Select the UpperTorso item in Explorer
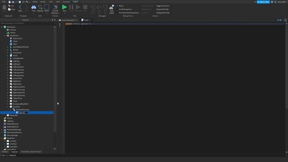This screenshot has height=162, width=288. (18, 98)
